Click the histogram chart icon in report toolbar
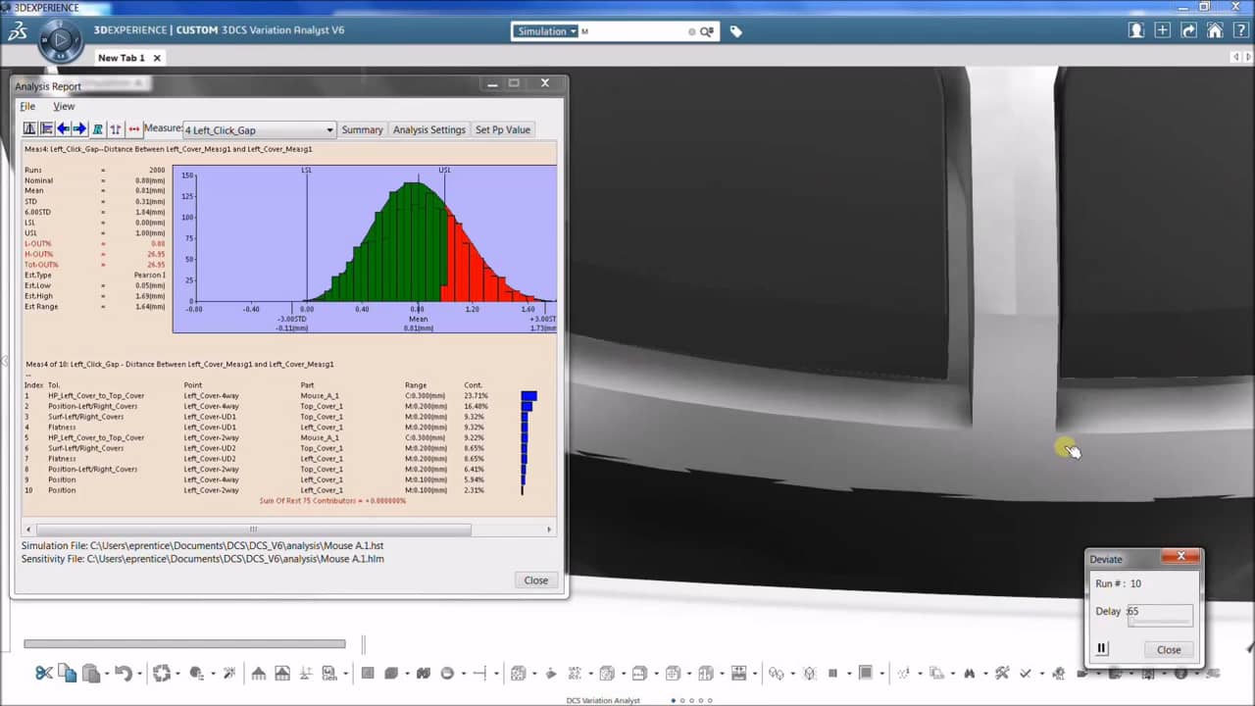The width and height of the screenshot is (1255, 706). coord(29,129)
